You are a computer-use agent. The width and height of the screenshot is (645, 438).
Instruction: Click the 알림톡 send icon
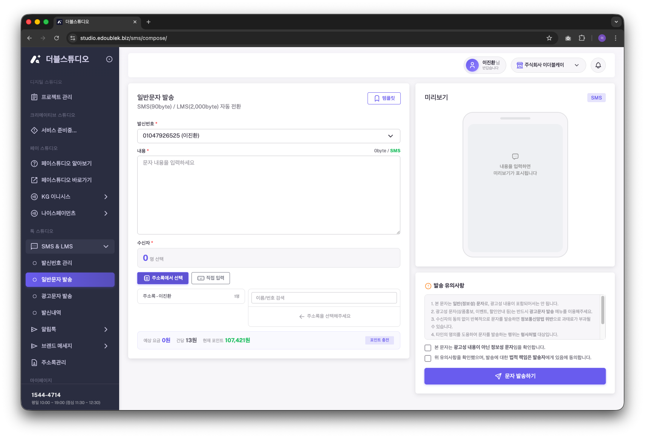(34, 329)
